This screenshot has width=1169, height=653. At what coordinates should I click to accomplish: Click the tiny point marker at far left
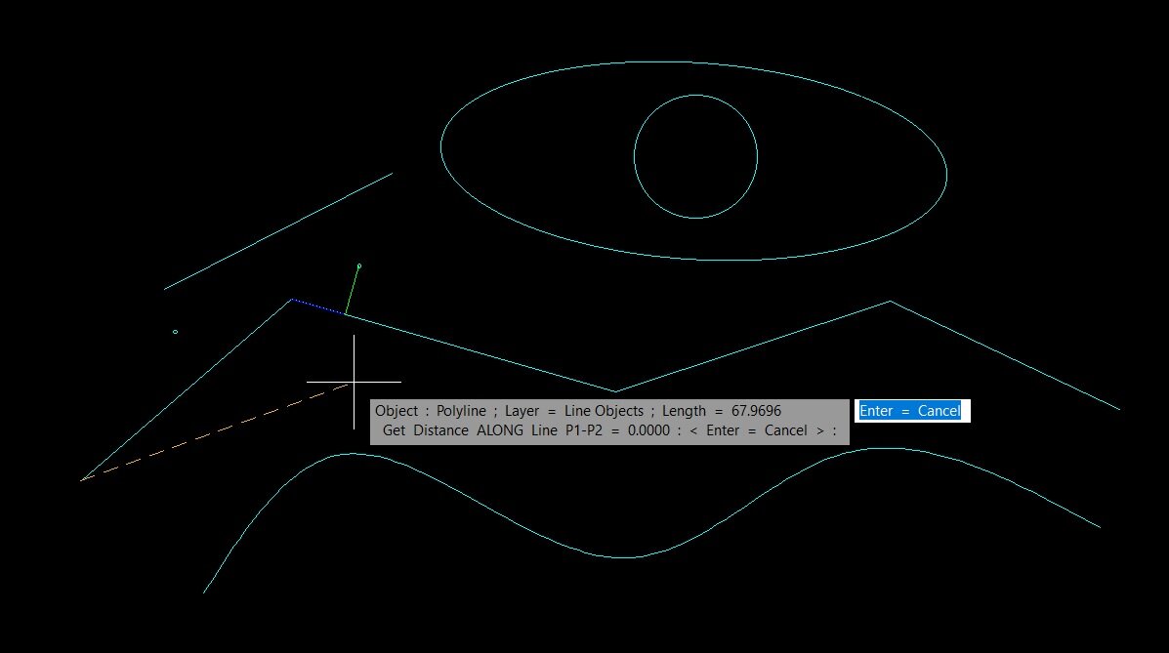pos(175,332)
